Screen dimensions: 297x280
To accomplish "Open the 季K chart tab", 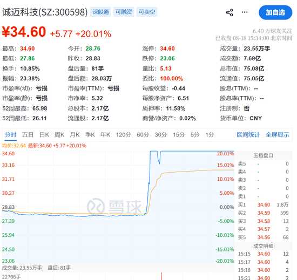I will click(90, 135).
